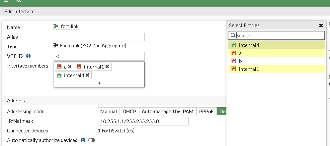The image size is (330, 146).
Task: Choose Manual addressing mode
Action: 109,111
